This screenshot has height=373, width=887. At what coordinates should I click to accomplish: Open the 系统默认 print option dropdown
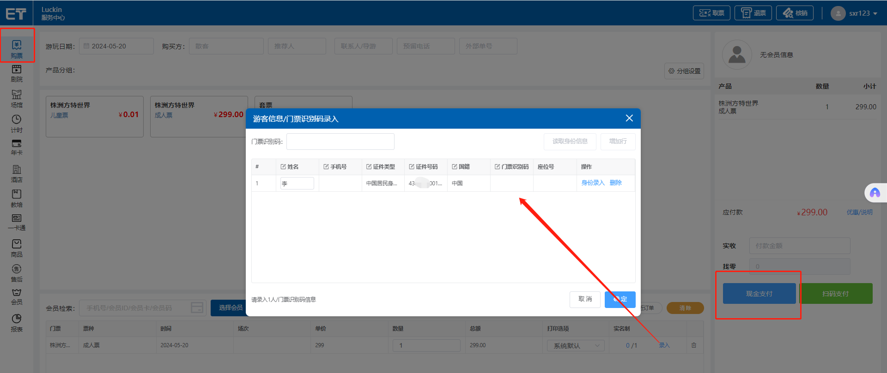pos(576,345)
